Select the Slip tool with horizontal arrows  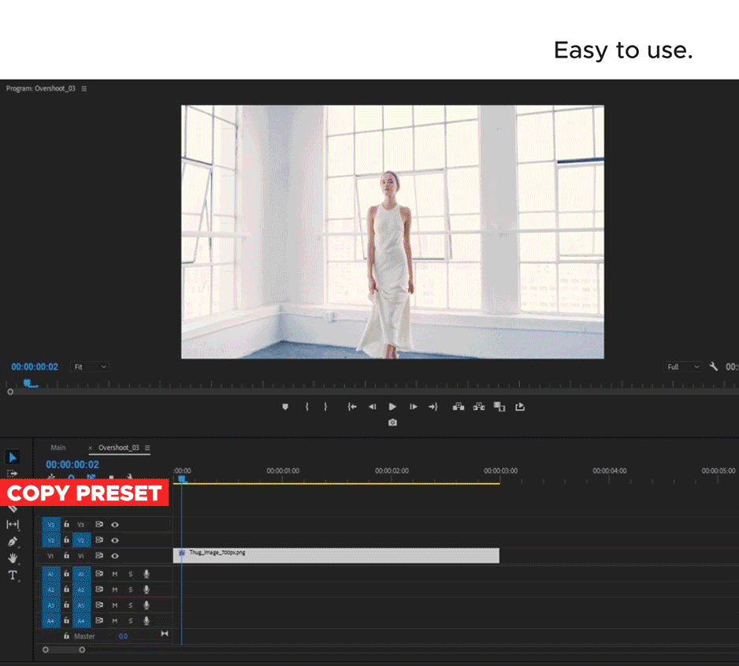[x=13, y=524]
